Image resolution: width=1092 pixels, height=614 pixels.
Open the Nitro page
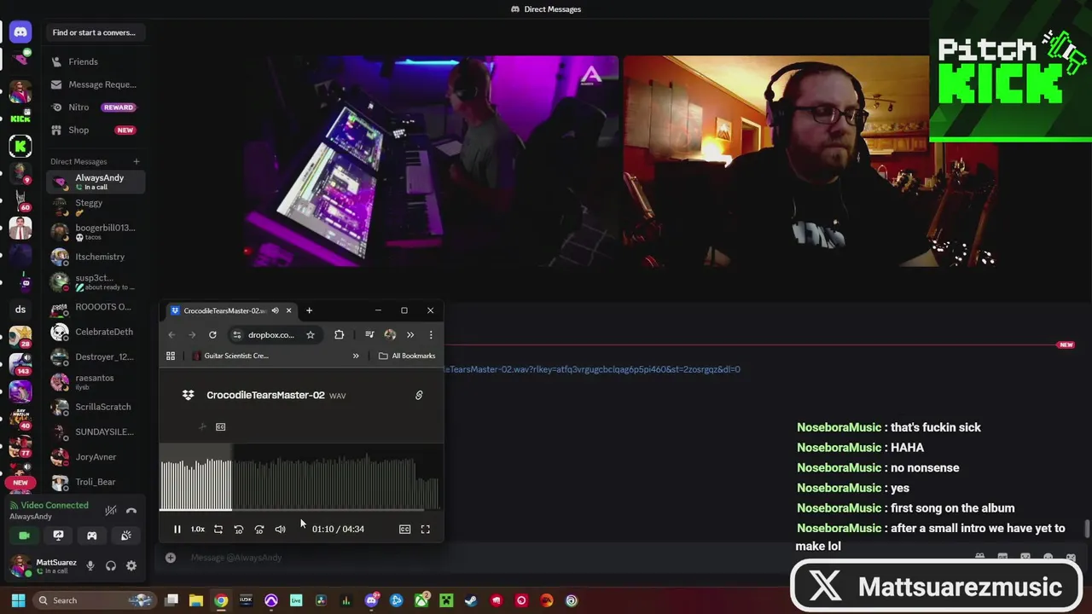tap(94, 107)
